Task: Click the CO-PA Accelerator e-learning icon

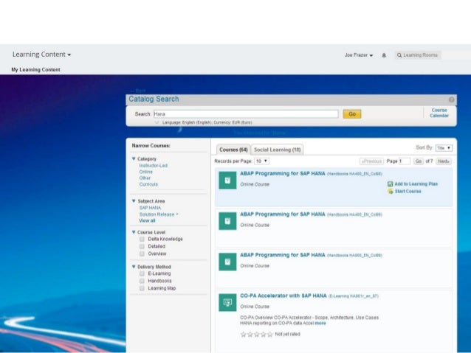Action: point(227,303)
